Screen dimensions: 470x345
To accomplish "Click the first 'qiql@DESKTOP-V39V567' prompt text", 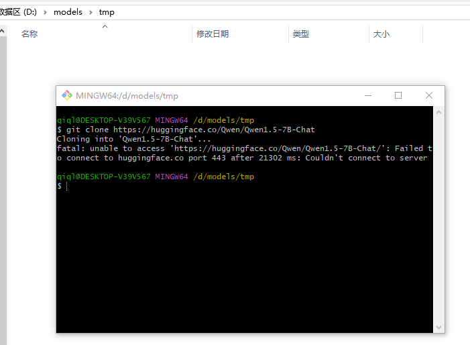I will point(104,120).
